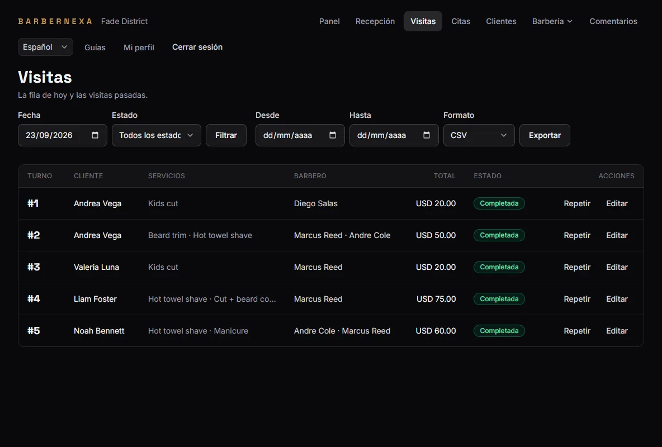Screen dimensions: 662x447
Task: Open the Fecha calendar picker icon
Action: pos(95,135)
